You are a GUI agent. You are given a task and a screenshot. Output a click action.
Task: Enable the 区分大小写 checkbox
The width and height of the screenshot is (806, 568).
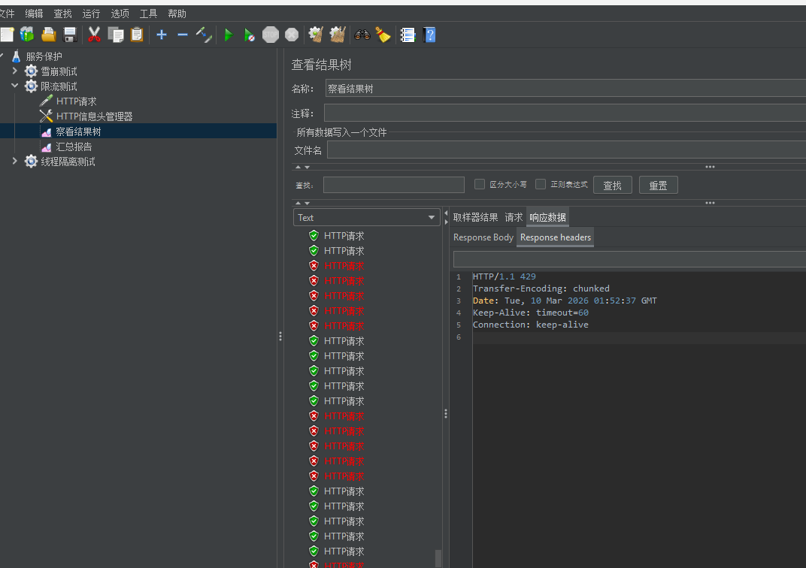[x=480, y=184]
